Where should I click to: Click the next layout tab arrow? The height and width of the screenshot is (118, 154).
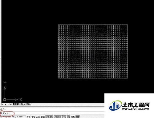(8, 104)
